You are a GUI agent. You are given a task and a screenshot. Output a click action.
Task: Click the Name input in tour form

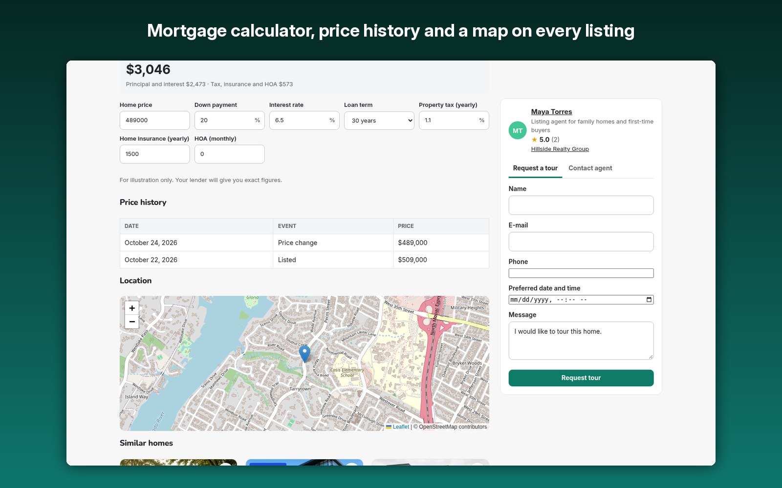pyautogui.click(x=581, y=205)
